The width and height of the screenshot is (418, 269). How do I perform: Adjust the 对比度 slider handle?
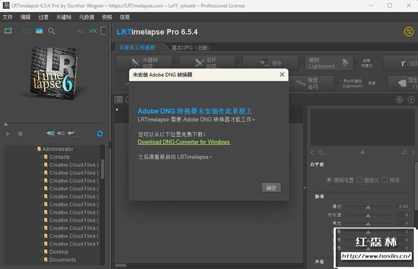coord(368,215)
